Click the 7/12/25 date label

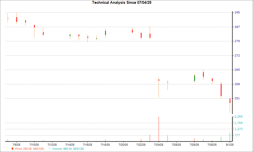52,145
